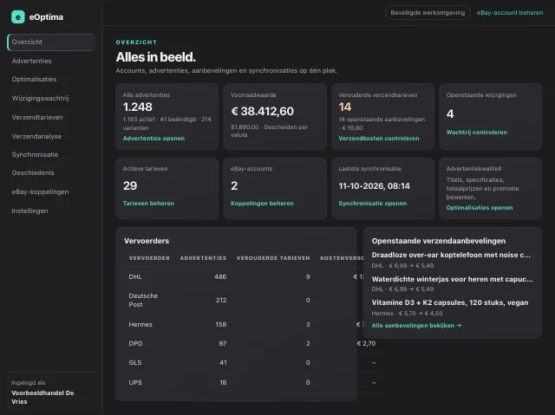Image resolution: width=555 pixels, height=415 pixels.
Task: Click the Draadloze over-ear koptelefoon recommendation
Action: tap(451, 255)
